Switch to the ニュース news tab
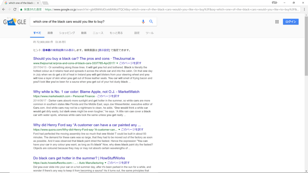Image resolution: width=308 pixels, height=173 pixels. point(98,33)
